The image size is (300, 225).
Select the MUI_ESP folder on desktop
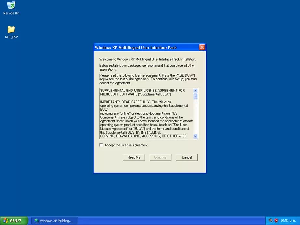click(11, 32)
